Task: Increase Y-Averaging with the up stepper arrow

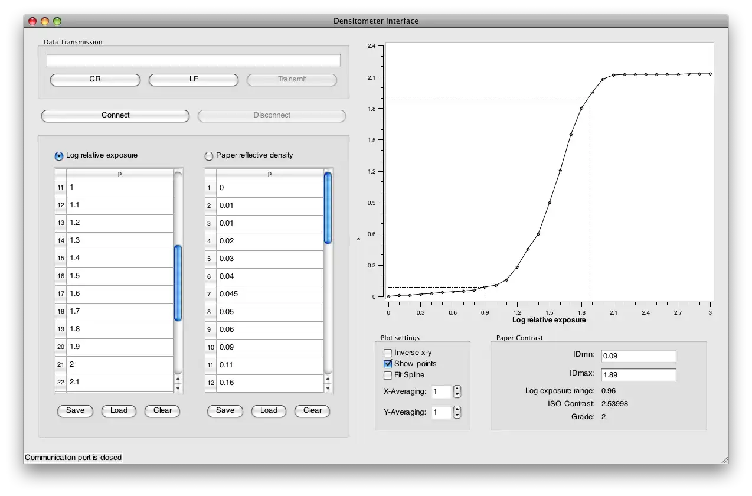Action: pos(457,409)
